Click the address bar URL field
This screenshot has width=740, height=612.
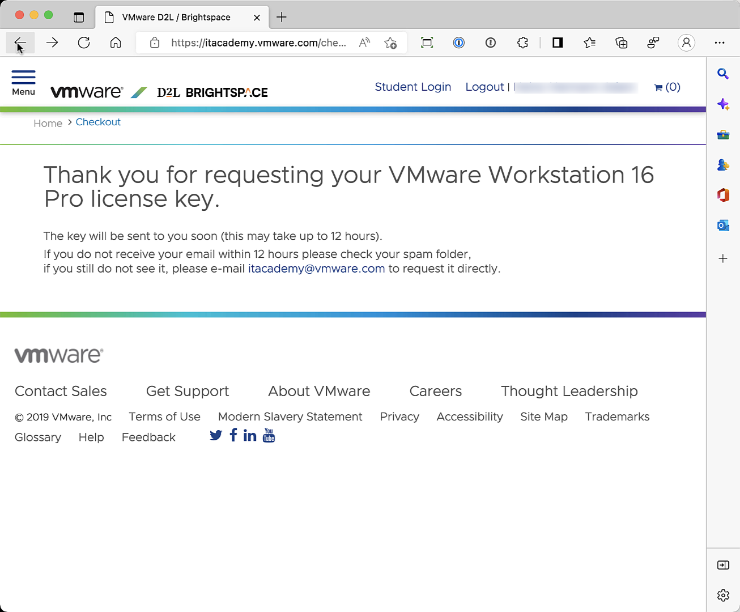258,42
